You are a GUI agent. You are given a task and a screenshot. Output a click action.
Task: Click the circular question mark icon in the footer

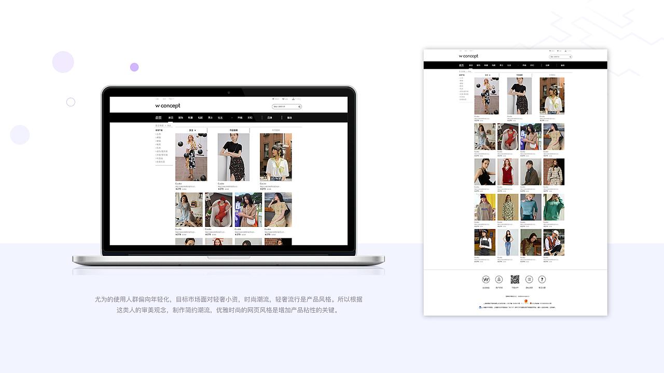542,279
